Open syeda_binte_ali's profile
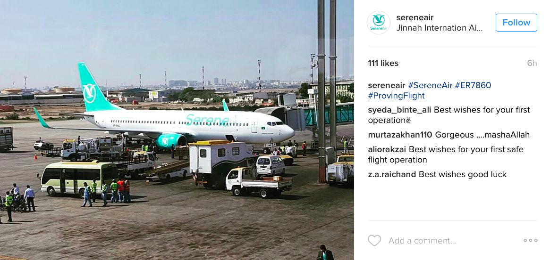 [x=399, y=110]
